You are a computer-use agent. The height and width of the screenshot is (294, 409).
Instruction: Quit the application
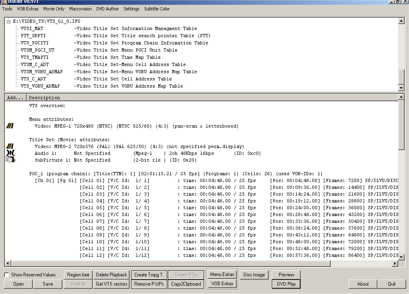[391, 284]
